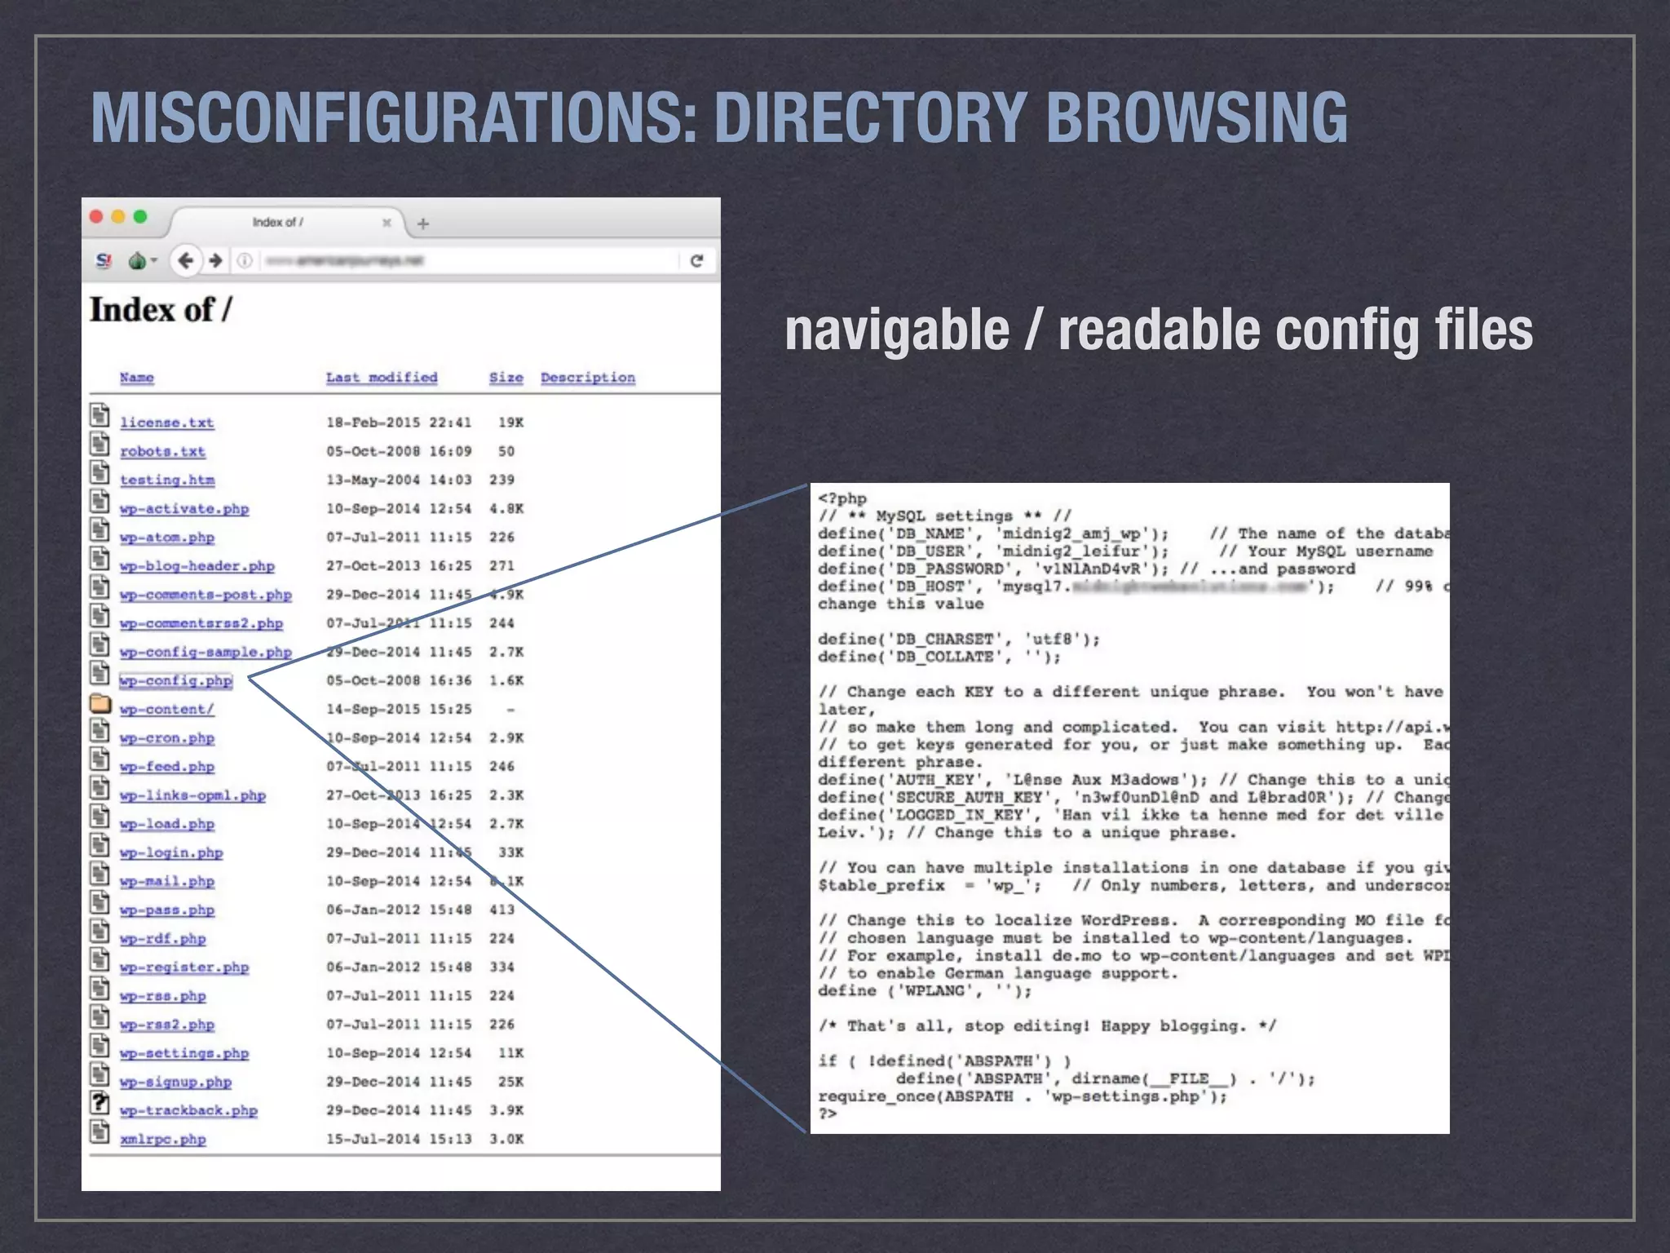1670x1253 pixels.
Task: Click the file icon beside wp-activate.php
Action: (x=99, y=501)
